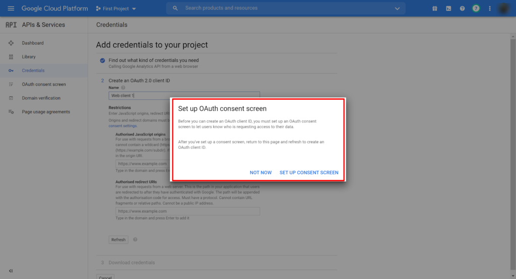
Task: Click the Name field help icon
Action: pyautogui.click(x=123, y=88)
